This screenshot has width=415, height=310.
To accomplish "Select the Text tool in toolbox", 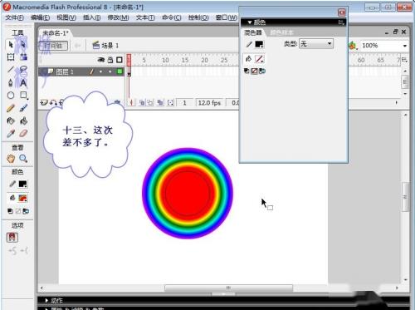I will (x=23, y=83).
